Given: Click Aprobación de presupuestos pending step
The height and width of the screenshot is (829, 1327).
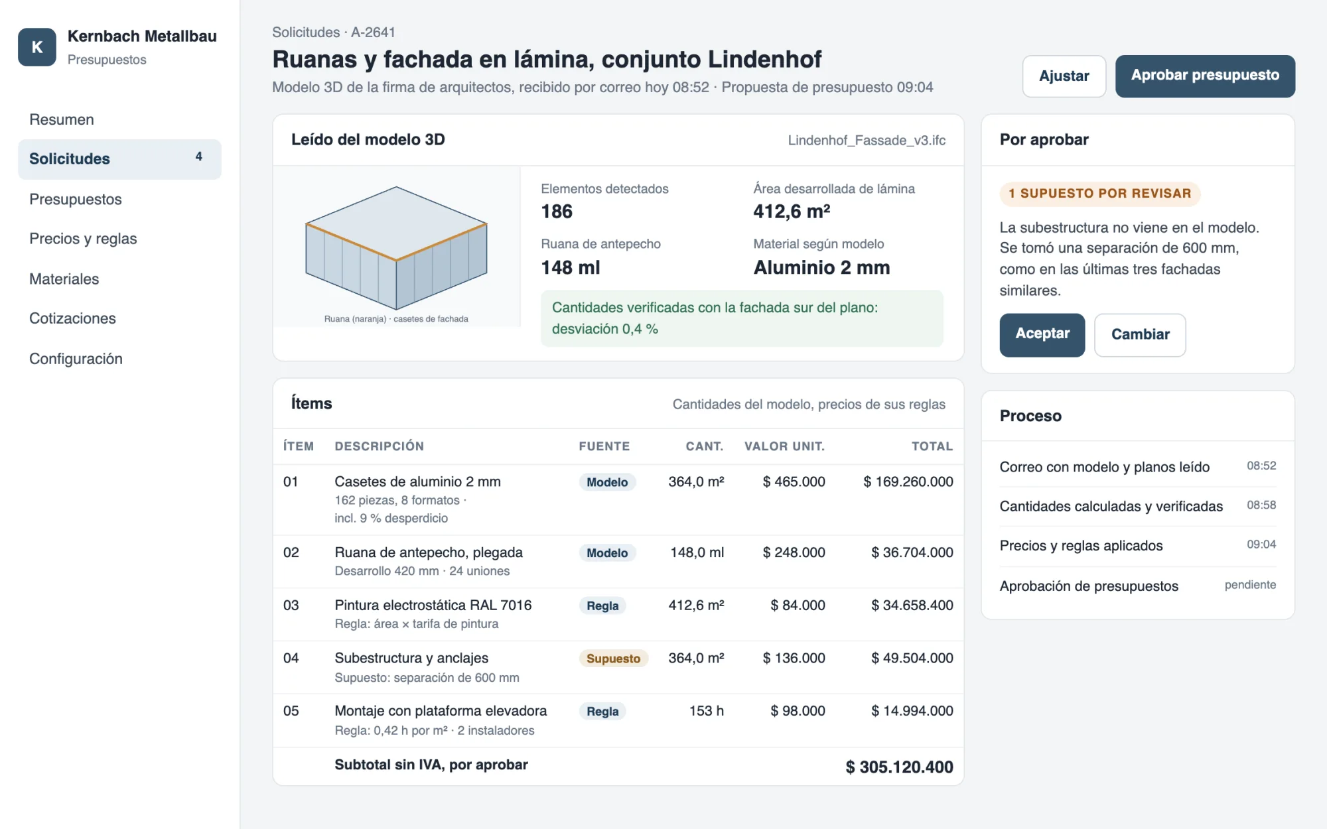Looking at the screenshot, I should pyautogui.click(x=1138, y=586).
